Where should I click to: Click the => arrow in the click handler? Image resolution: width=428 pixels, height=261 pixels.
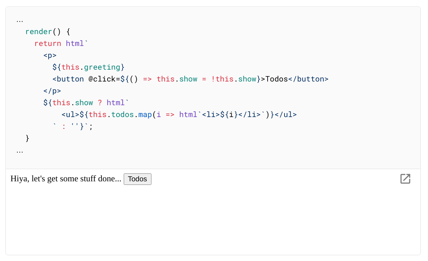tap(147, 79)
